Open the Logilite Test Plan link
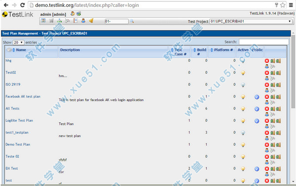Viewport: 296px width, 186px height. click(19, 121)
